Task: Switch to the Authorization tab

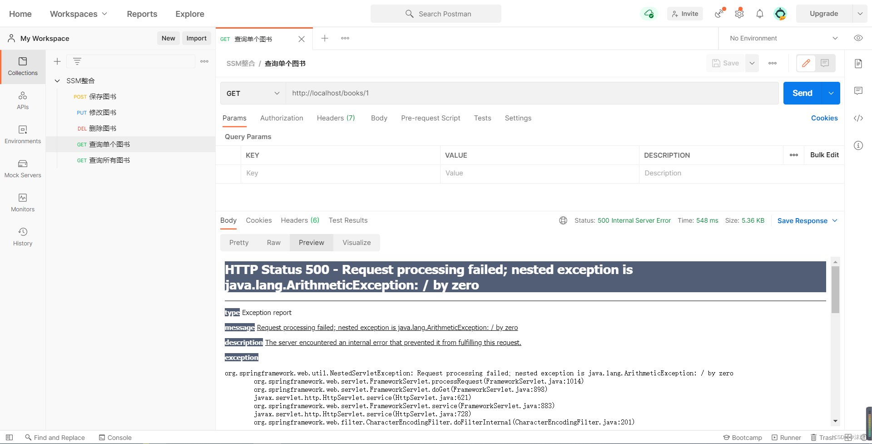Action: point(282,118)
